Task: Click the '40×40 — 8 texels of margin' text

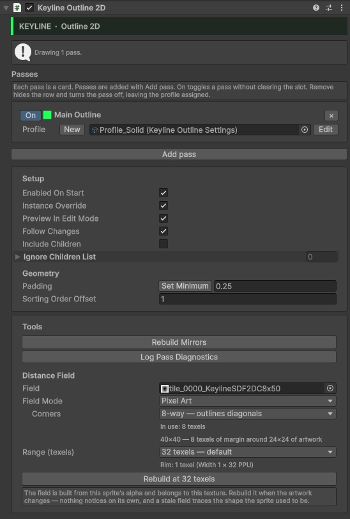Action: click(x=241, y=439)
